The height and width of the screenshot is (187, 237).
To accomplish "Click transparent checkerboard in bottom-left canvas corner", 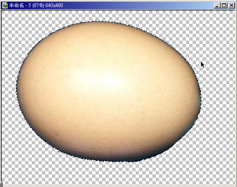I will click(x=9, y=178).
